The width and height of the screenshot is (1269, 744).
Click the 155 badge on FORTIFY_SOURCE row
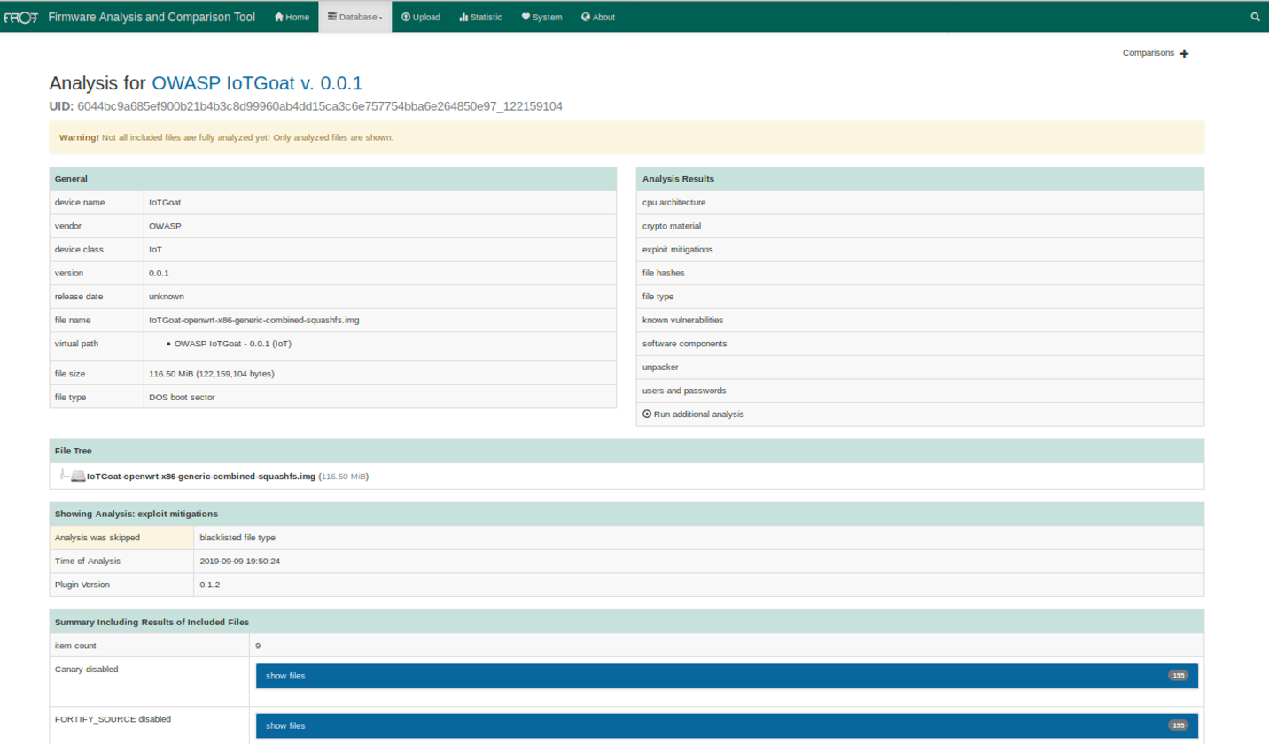point(1178,725)
